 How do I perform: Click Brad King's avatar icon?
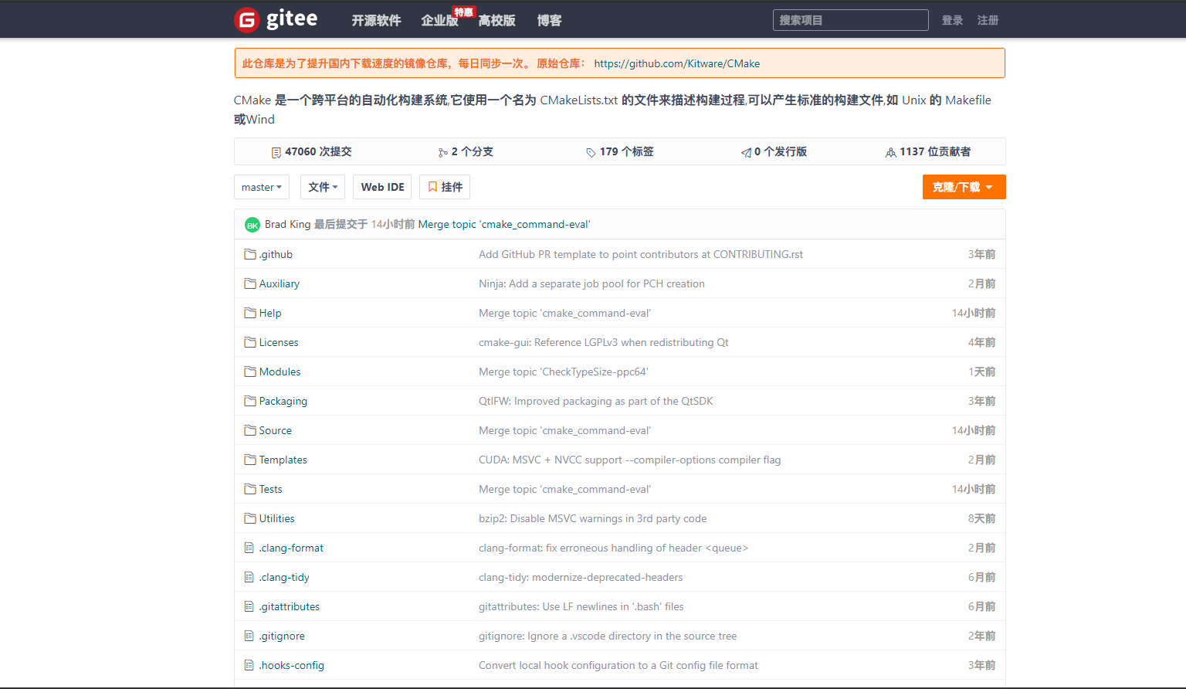(252, 224)
